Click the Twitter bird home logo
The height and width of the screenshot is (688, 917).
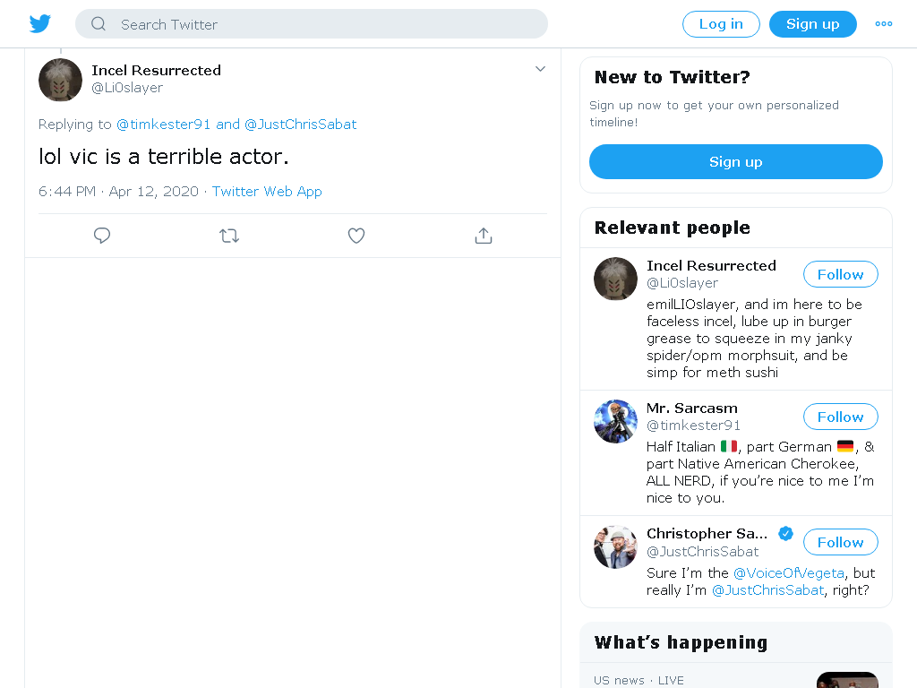coord(39,24)
